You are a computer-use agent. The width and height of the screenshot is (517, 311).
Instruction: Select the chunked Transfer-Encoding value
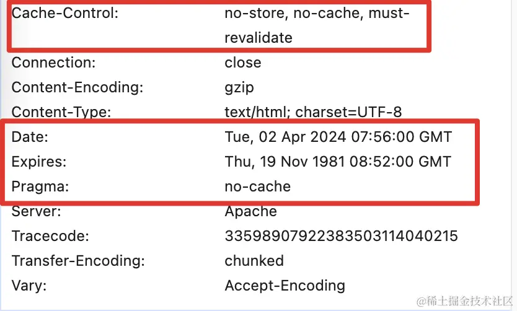254,261
